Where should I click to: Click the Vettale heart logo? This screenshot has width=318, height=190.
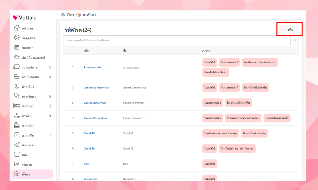coord(15,18)
